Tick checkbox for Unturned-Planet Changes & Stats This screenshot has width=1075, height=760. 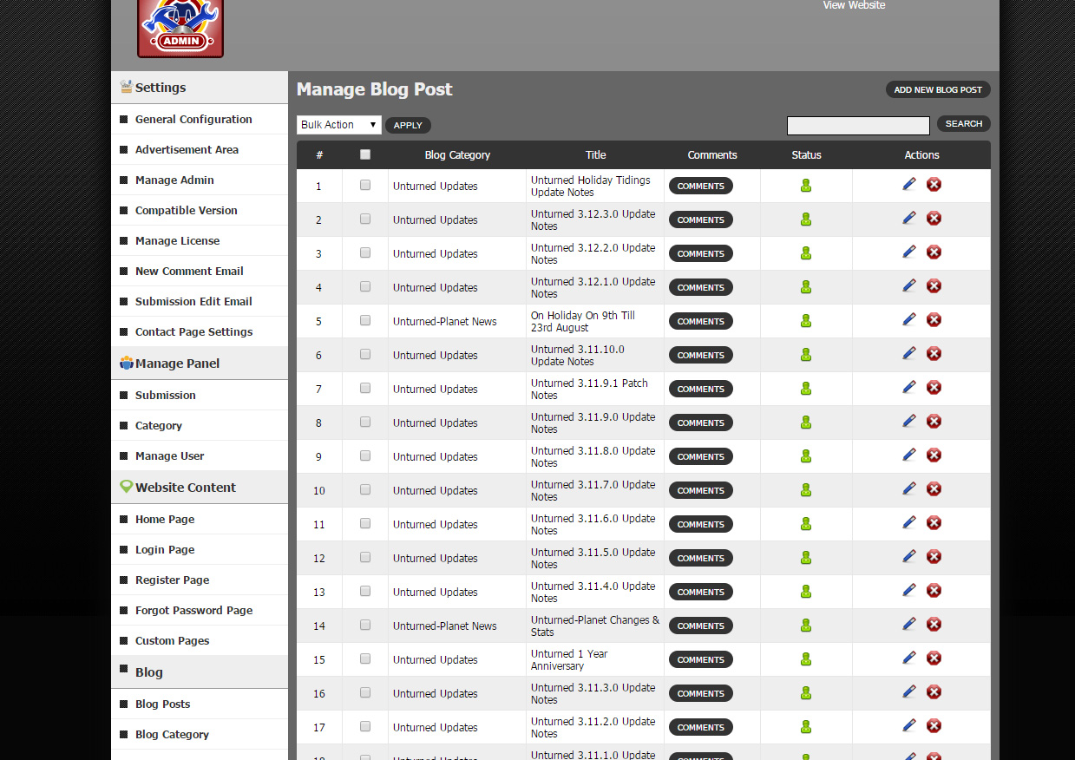(365, 625)
